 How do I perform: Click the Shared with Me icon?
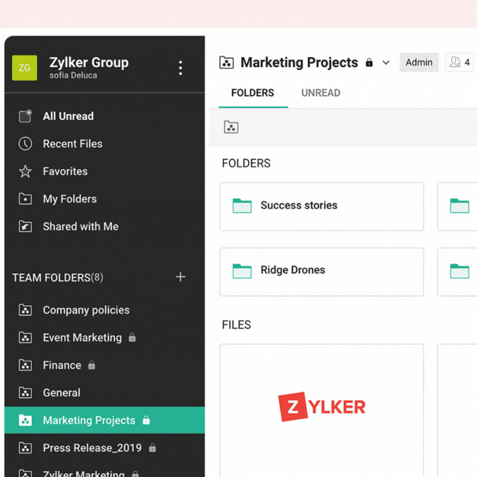click(25, 226)
